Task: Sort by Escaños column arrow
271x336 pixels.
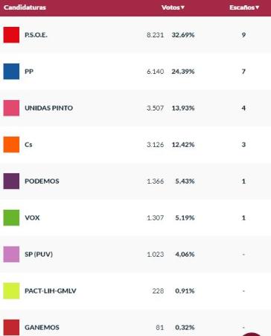Action: [x=257, y=7]
